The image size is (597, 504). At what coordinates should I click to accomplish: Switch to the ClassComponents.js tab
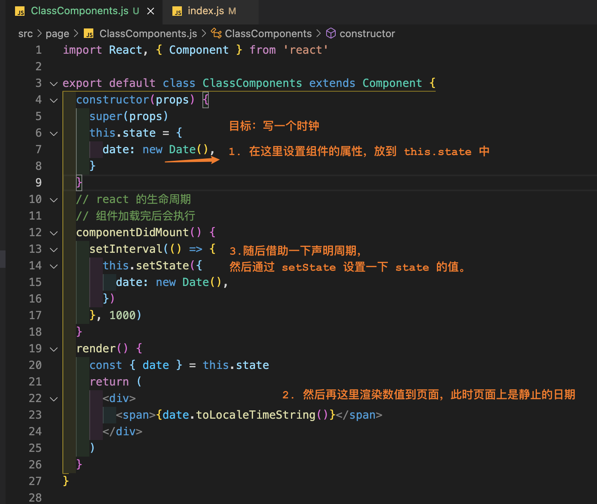point(79,11)
